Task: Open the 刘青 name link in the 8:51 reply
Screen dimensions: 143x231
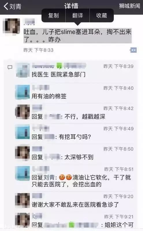Action: [49, 177]
